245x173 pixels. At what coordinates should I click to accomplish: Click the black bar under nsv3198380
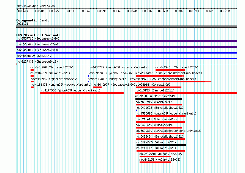(x=159, y=99)
